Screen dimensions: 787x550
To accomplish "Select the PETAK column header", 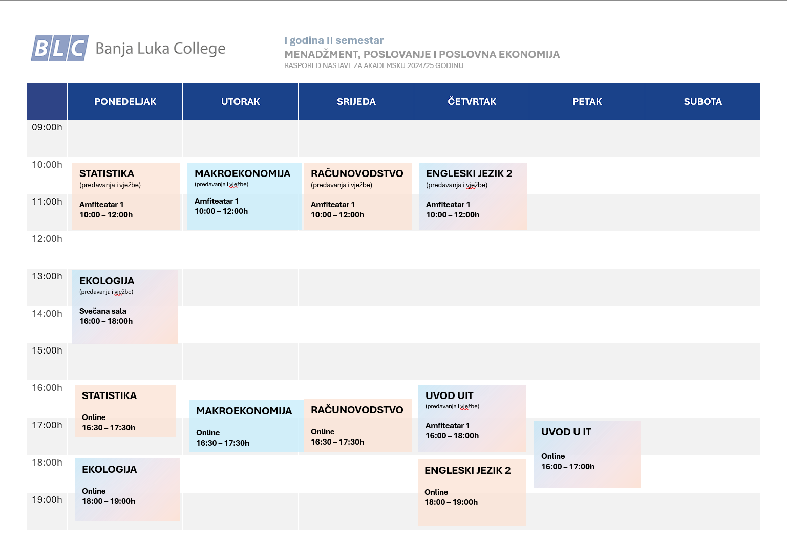I will 587,101.
